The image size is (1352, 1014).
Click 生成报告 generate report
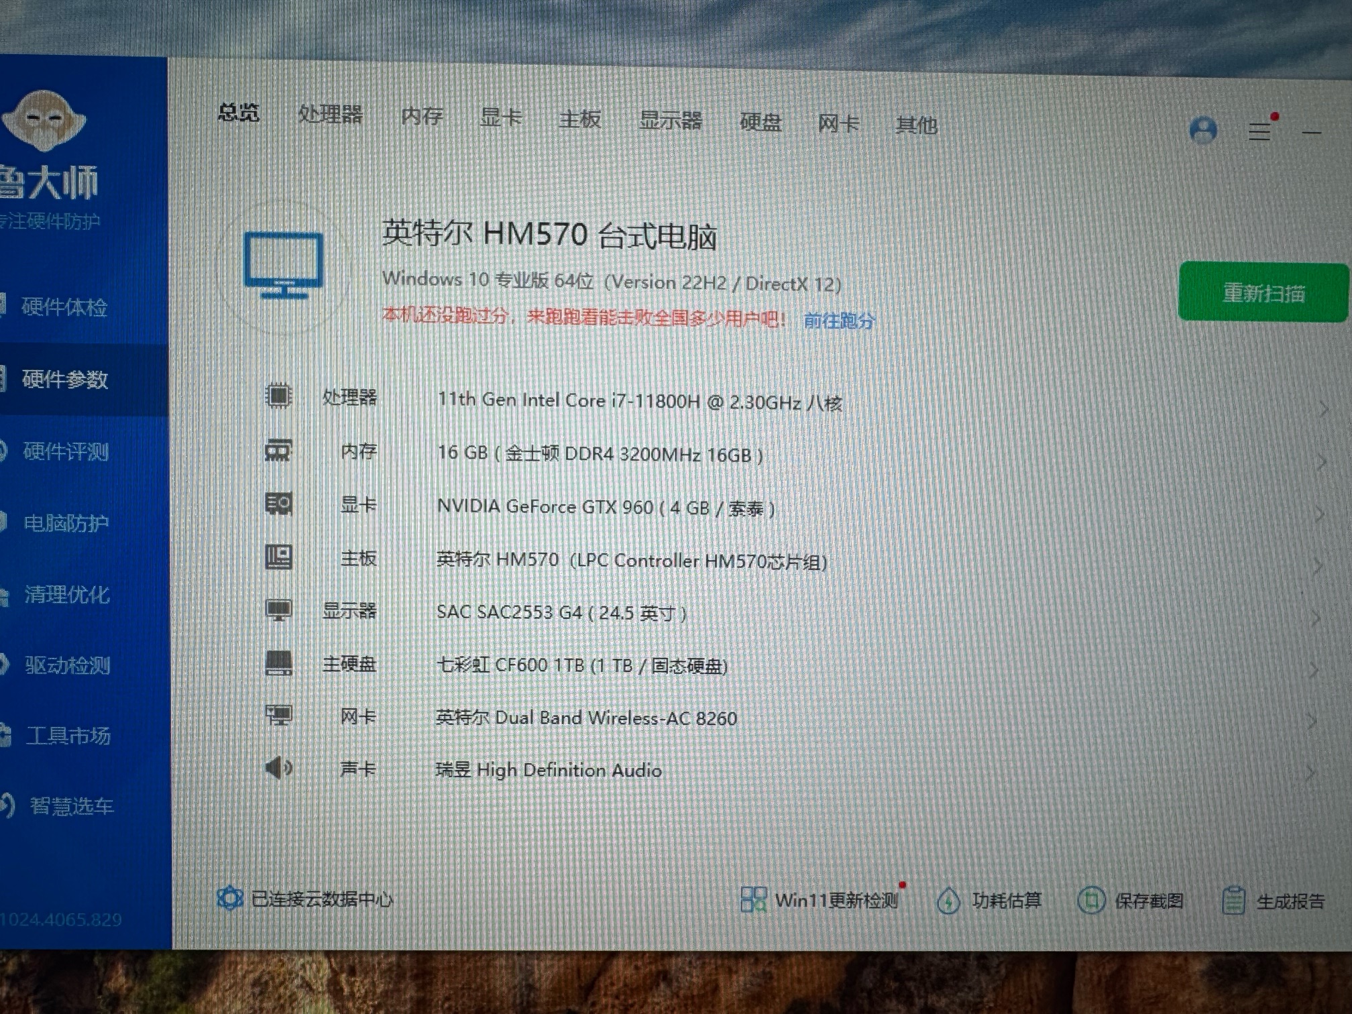(x=1290, y=901)
